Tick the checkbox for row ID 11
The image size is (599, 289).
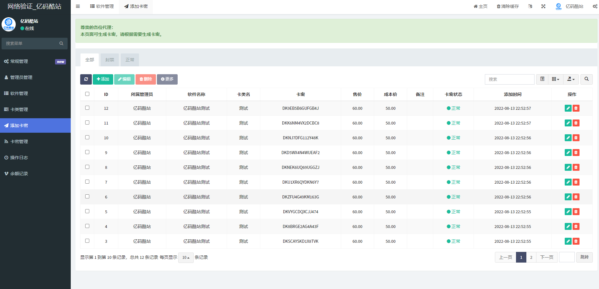point(87,123)
